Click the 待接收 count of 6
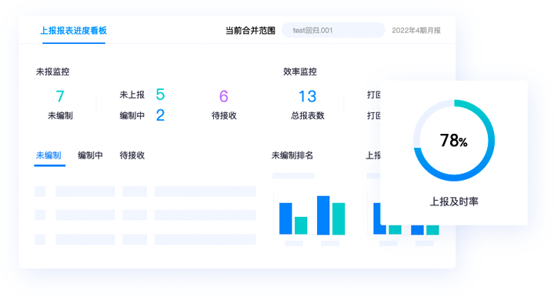554x297 pixels. (x=224, y=96)
